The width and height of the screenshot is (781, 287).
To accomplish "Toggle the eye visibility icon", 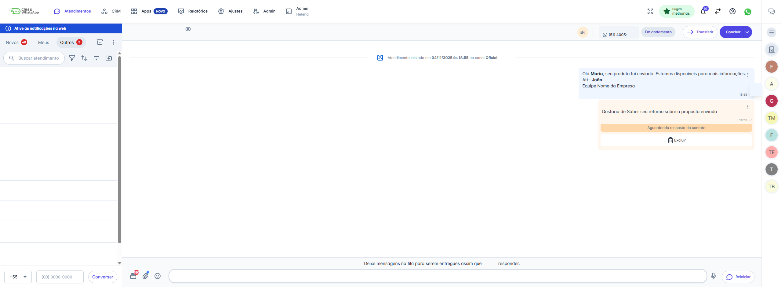I will 188,29.
